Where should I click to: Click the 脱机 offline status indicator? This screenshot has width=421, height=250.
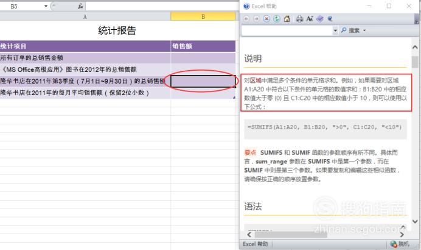click(x=400, y=244)
